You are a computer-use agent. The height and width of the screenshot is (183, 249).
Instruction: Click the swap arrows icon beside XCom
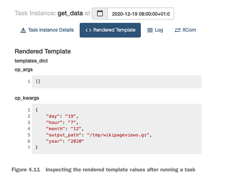coord(178,30)
